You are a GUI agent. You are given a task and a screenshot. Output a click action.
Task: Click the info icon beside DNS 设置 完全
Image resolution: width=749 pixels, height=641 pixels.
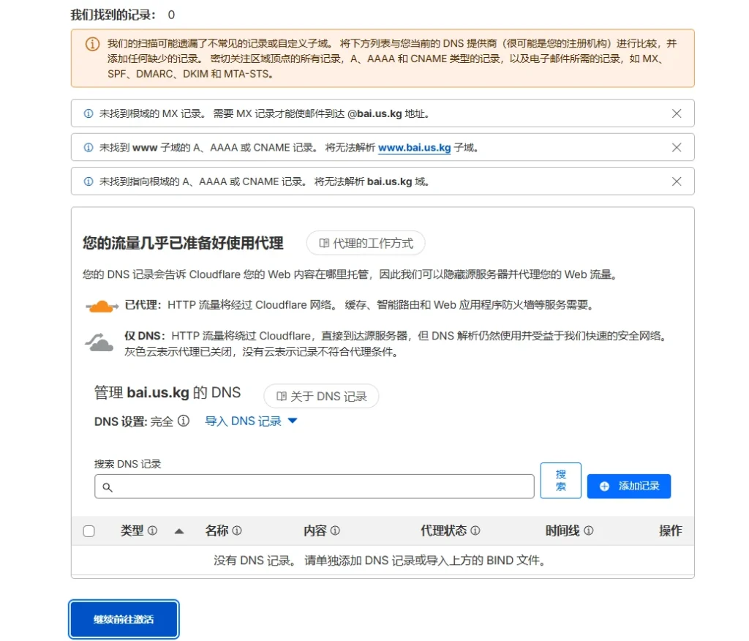pyautogui.click(x=184, y=421)
